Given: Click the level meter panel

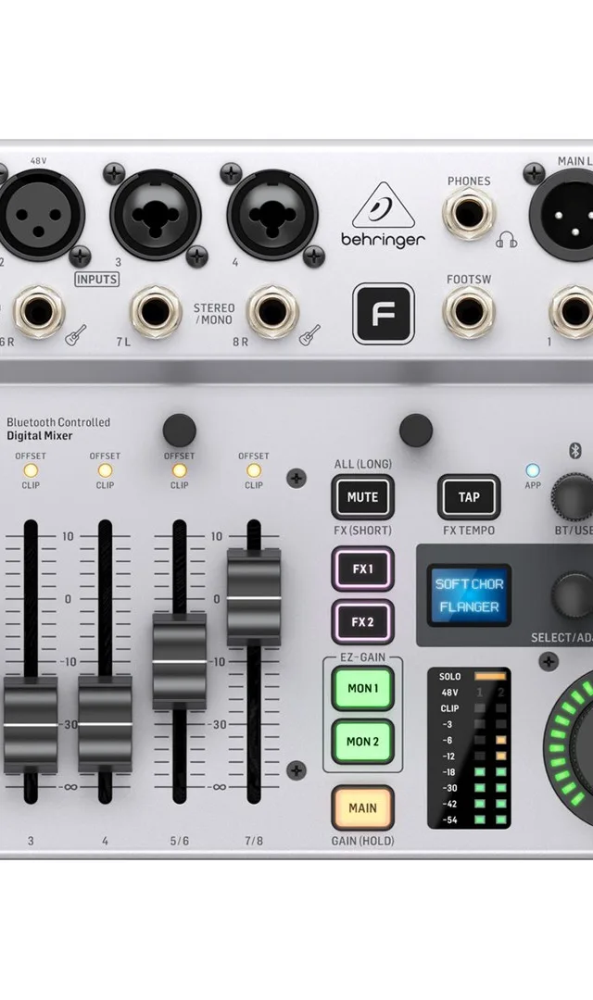Looking at the screenshot, I should pos(469,747).
